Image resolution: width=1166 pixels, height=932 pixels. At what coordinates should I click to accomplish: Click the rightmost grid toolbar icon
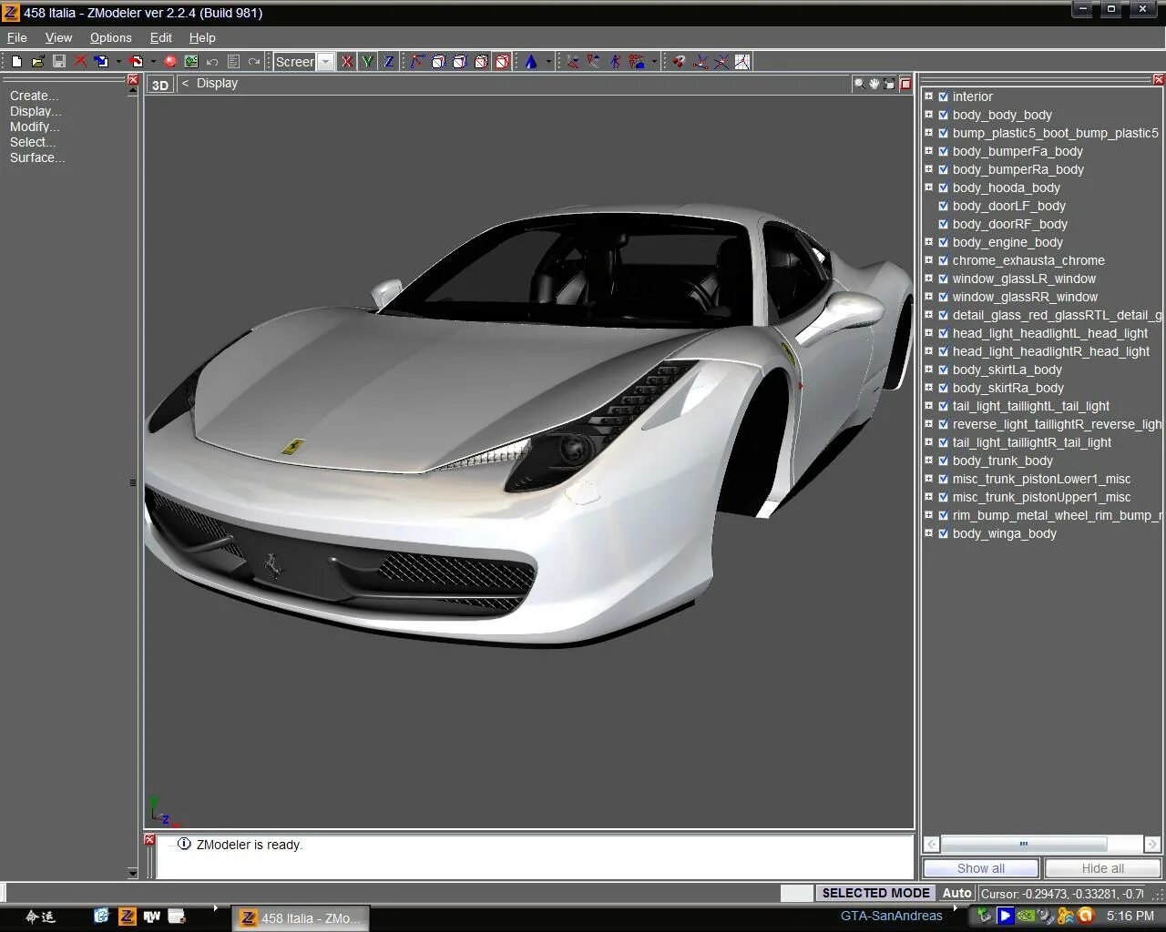pos(742,62)
